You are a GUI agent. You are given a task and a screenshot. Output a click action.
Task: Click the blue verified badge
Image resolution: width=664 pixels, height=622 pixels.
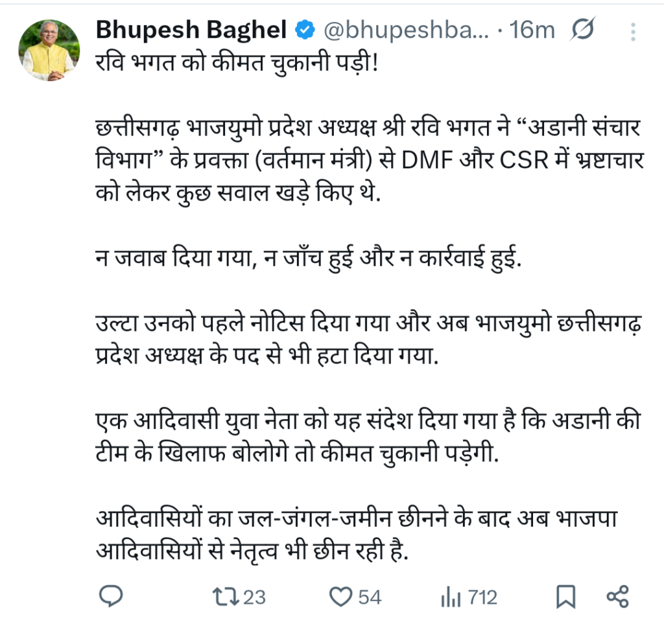point(304,29)
